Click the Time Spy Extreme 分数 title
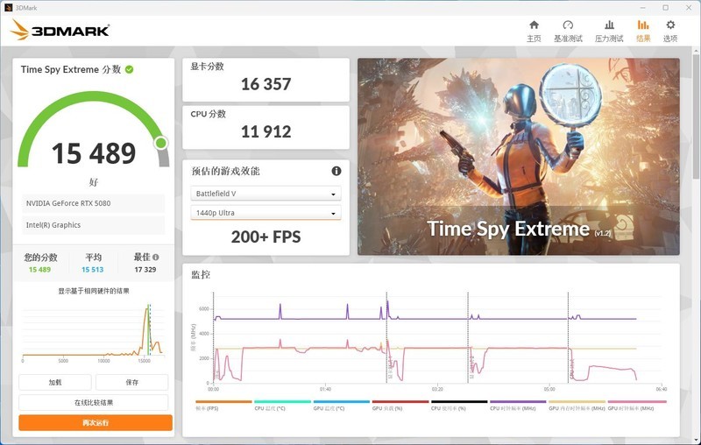Image resolution: width=701 pixels, height=445 pixels. 71,69
